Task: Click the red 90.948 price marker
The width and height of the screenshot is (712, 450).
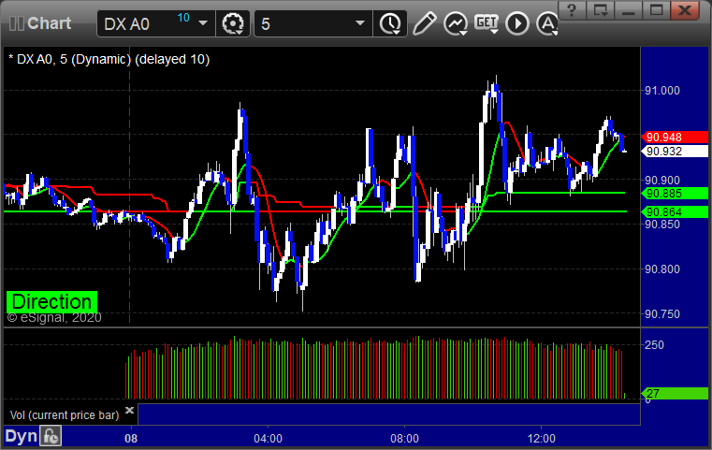Action: tap(675, 138)
